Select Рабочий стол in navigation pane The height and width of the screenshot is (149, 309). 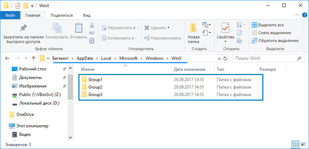32,69
